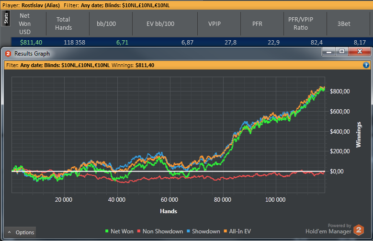Select the 8,17 3Bet cell
The height and width of the screenshot is (241, 373).
[360, 42]
